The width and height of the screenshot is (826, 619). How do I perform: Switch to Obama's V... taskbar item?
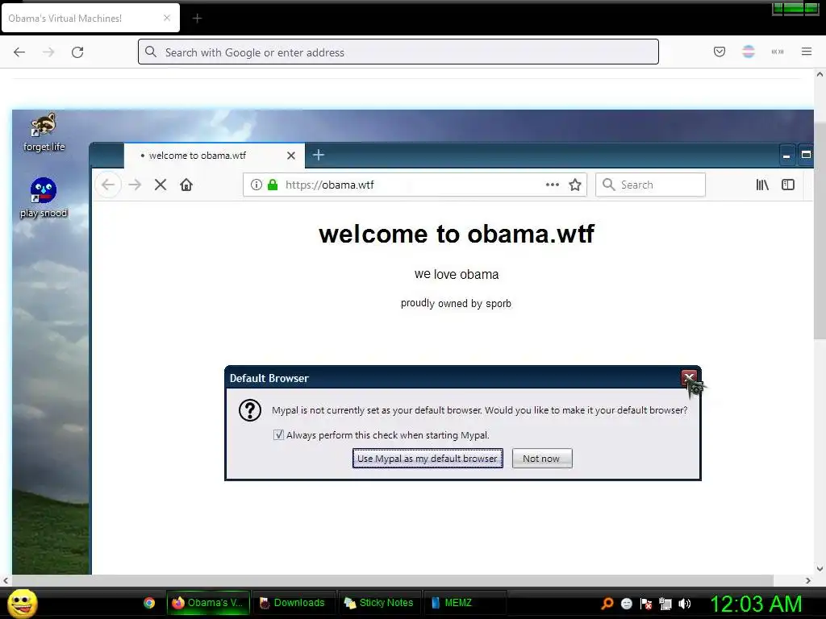209,603
